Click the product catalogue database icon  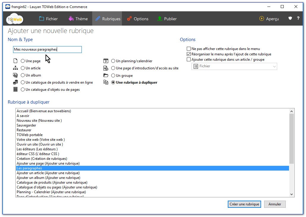point(15,82)
